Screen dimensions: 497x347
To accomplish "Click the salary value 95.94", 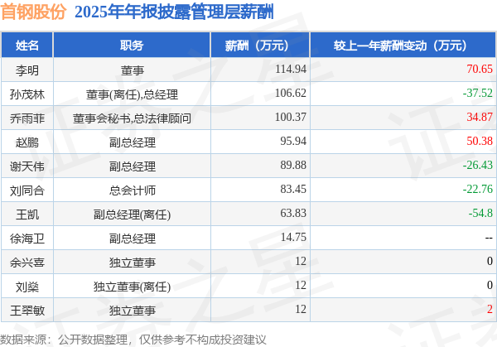I will point(293,141).
